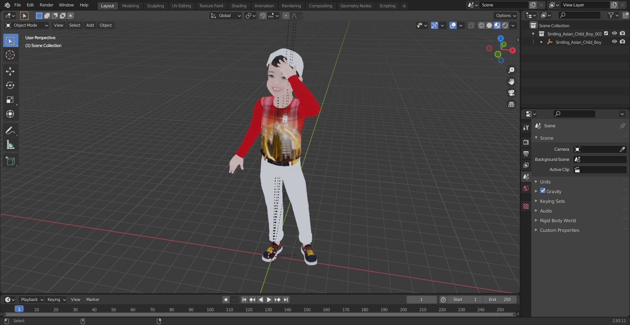Hide Smiling_Asian_Child_Boy_001 collection in viewport
This screenshot has width=630, height=325.
614,34
